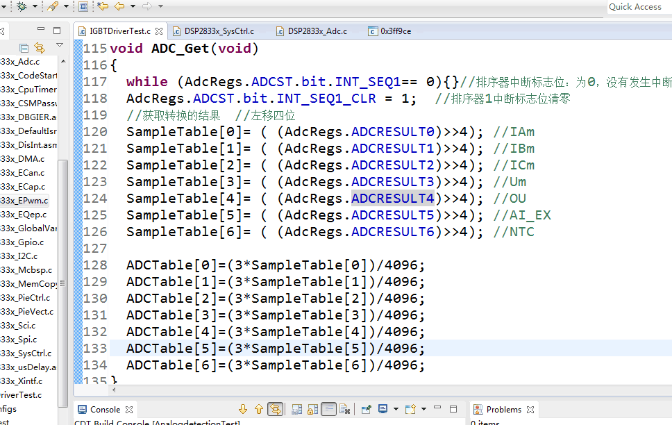This screenshot has width=672, height=425.
Task: Select 33x_CpuTimer file in tree
Action: click(x=28, y=89)
